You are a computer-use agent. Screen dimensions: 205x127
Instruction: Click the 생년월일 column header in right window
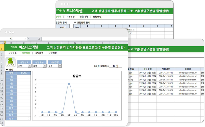pyautogui.click(x=148, y=69)
